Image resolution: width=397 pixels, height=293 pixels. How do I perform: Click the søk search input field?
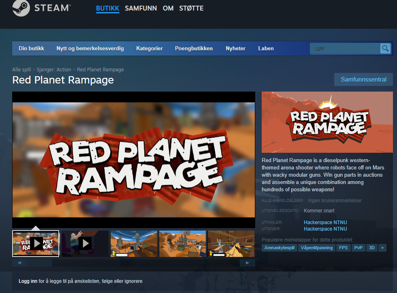tap(345, 48)
